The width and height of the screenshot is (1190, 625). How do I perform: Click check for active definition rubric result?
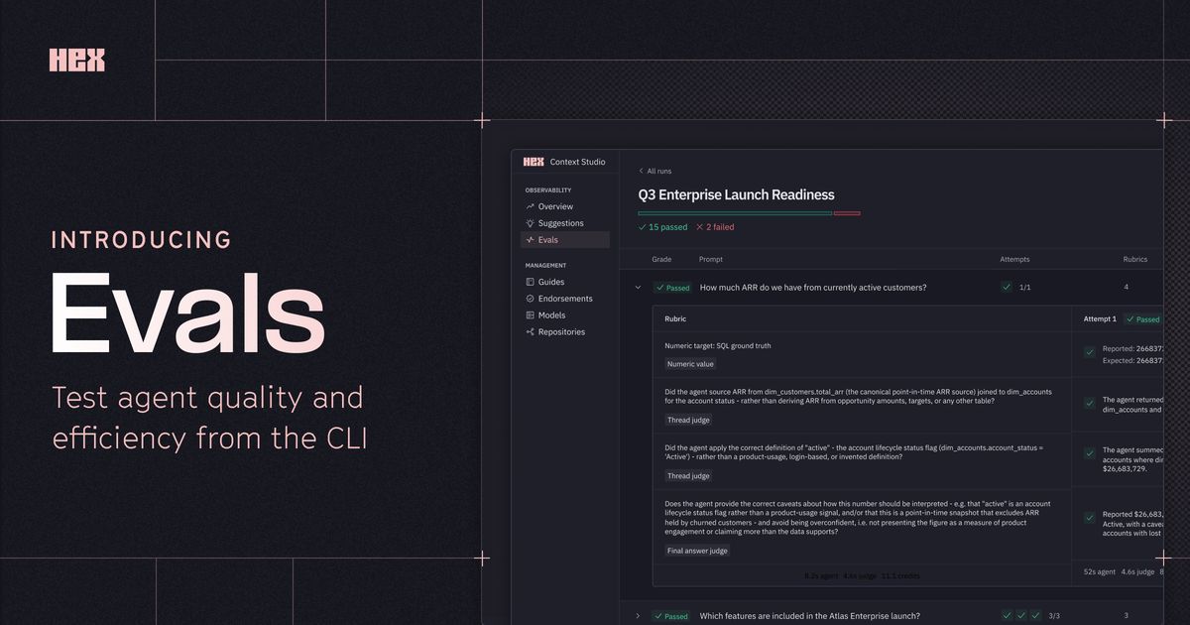(x=1090, y=451)
